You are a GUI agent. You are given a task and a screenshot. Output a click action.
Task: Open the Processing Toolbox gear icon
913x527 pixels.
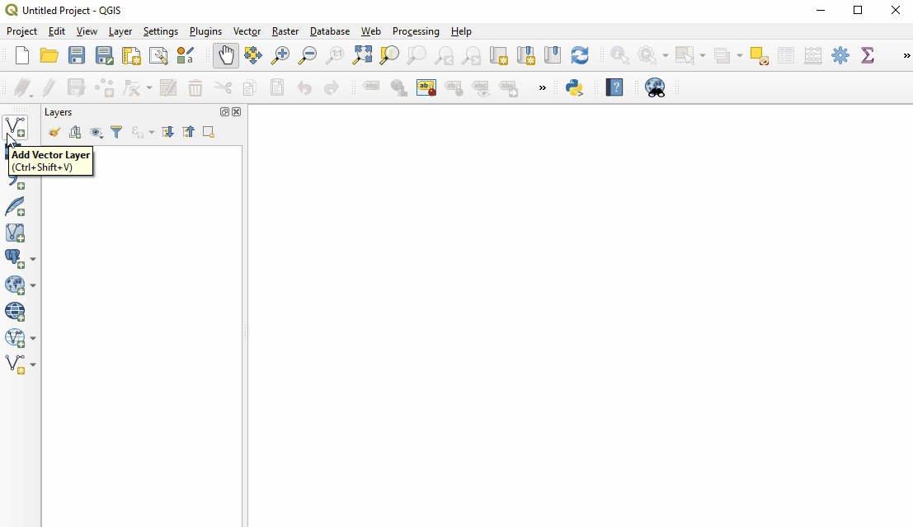click(840, 55)
